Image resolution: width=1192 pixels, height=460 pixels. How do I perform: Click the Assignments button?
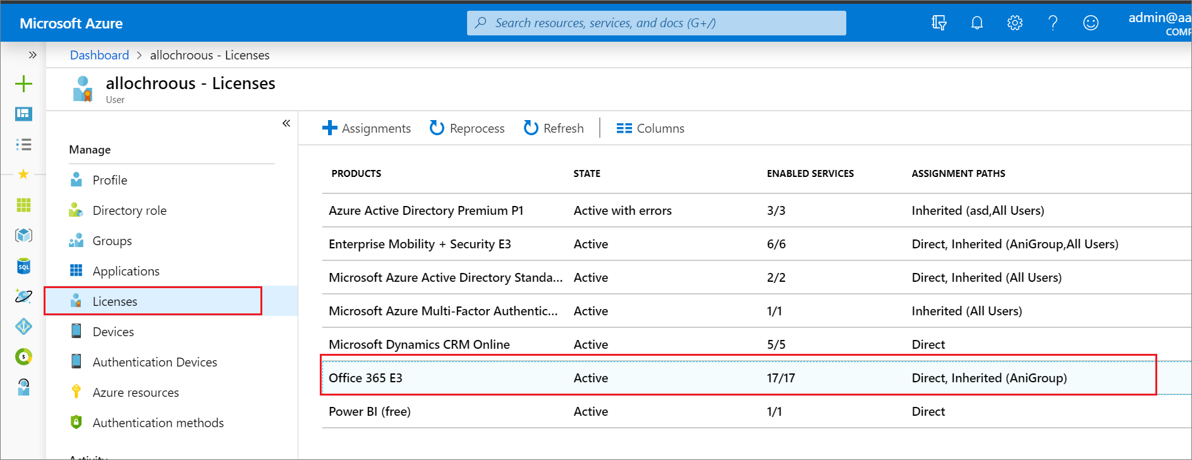[367, 128]
